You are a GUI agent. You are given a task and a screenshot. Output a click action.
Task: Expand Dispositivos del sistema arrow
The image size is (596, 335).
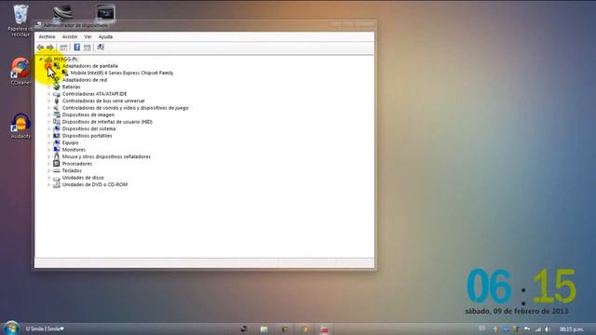[48, 128]
